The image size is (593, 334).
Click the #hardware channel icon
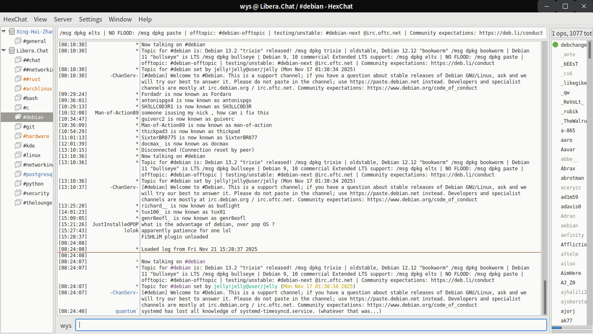[18, 136]
